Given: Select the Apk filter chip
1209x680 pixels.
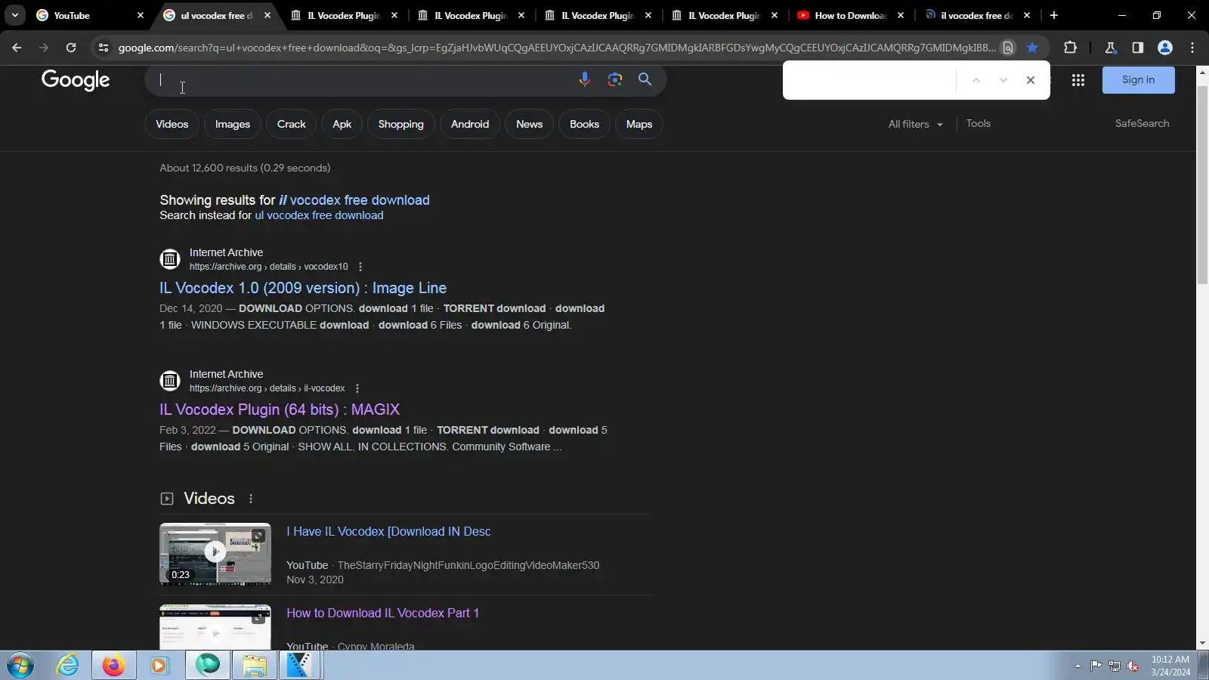Looking at the screenshot, I should click(342, 124).
